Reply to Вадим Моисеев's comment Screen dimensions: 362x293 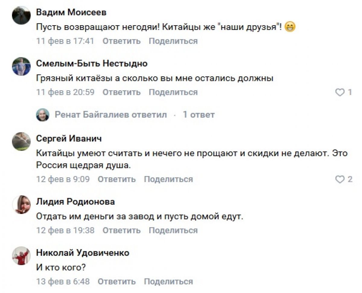[122, 41]
